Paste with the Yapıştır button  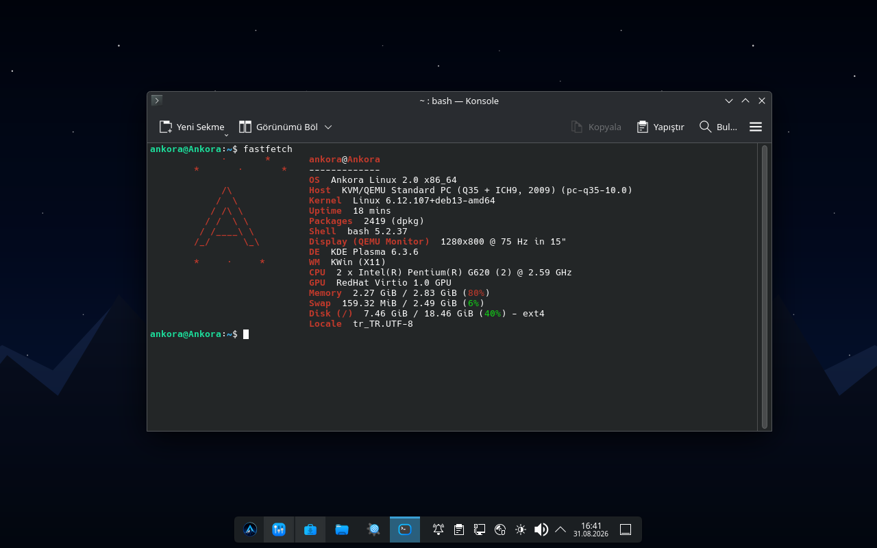point(660,127)
